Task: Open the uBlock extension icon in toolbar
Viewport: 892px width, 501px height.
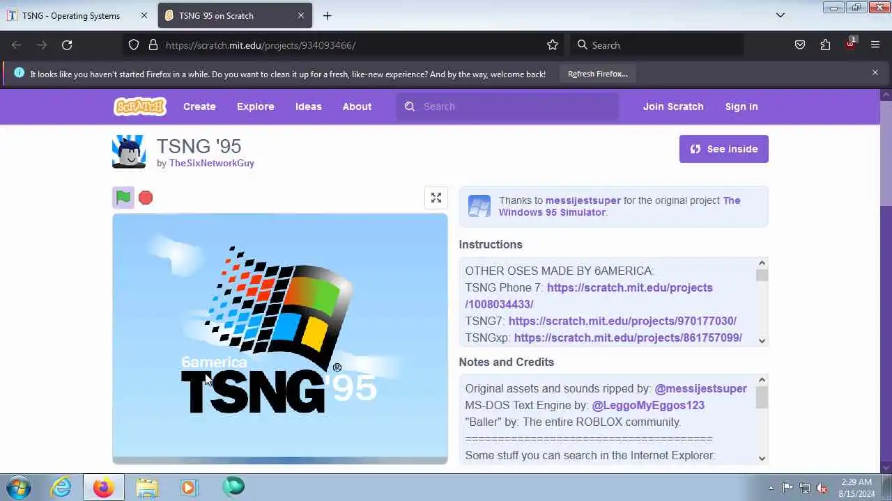Action: [x=850, y=45]
